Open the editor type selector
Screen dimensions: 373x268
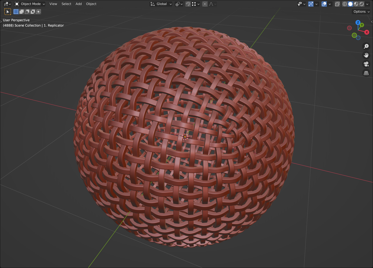pyautogui.click(x=7, y=4)
